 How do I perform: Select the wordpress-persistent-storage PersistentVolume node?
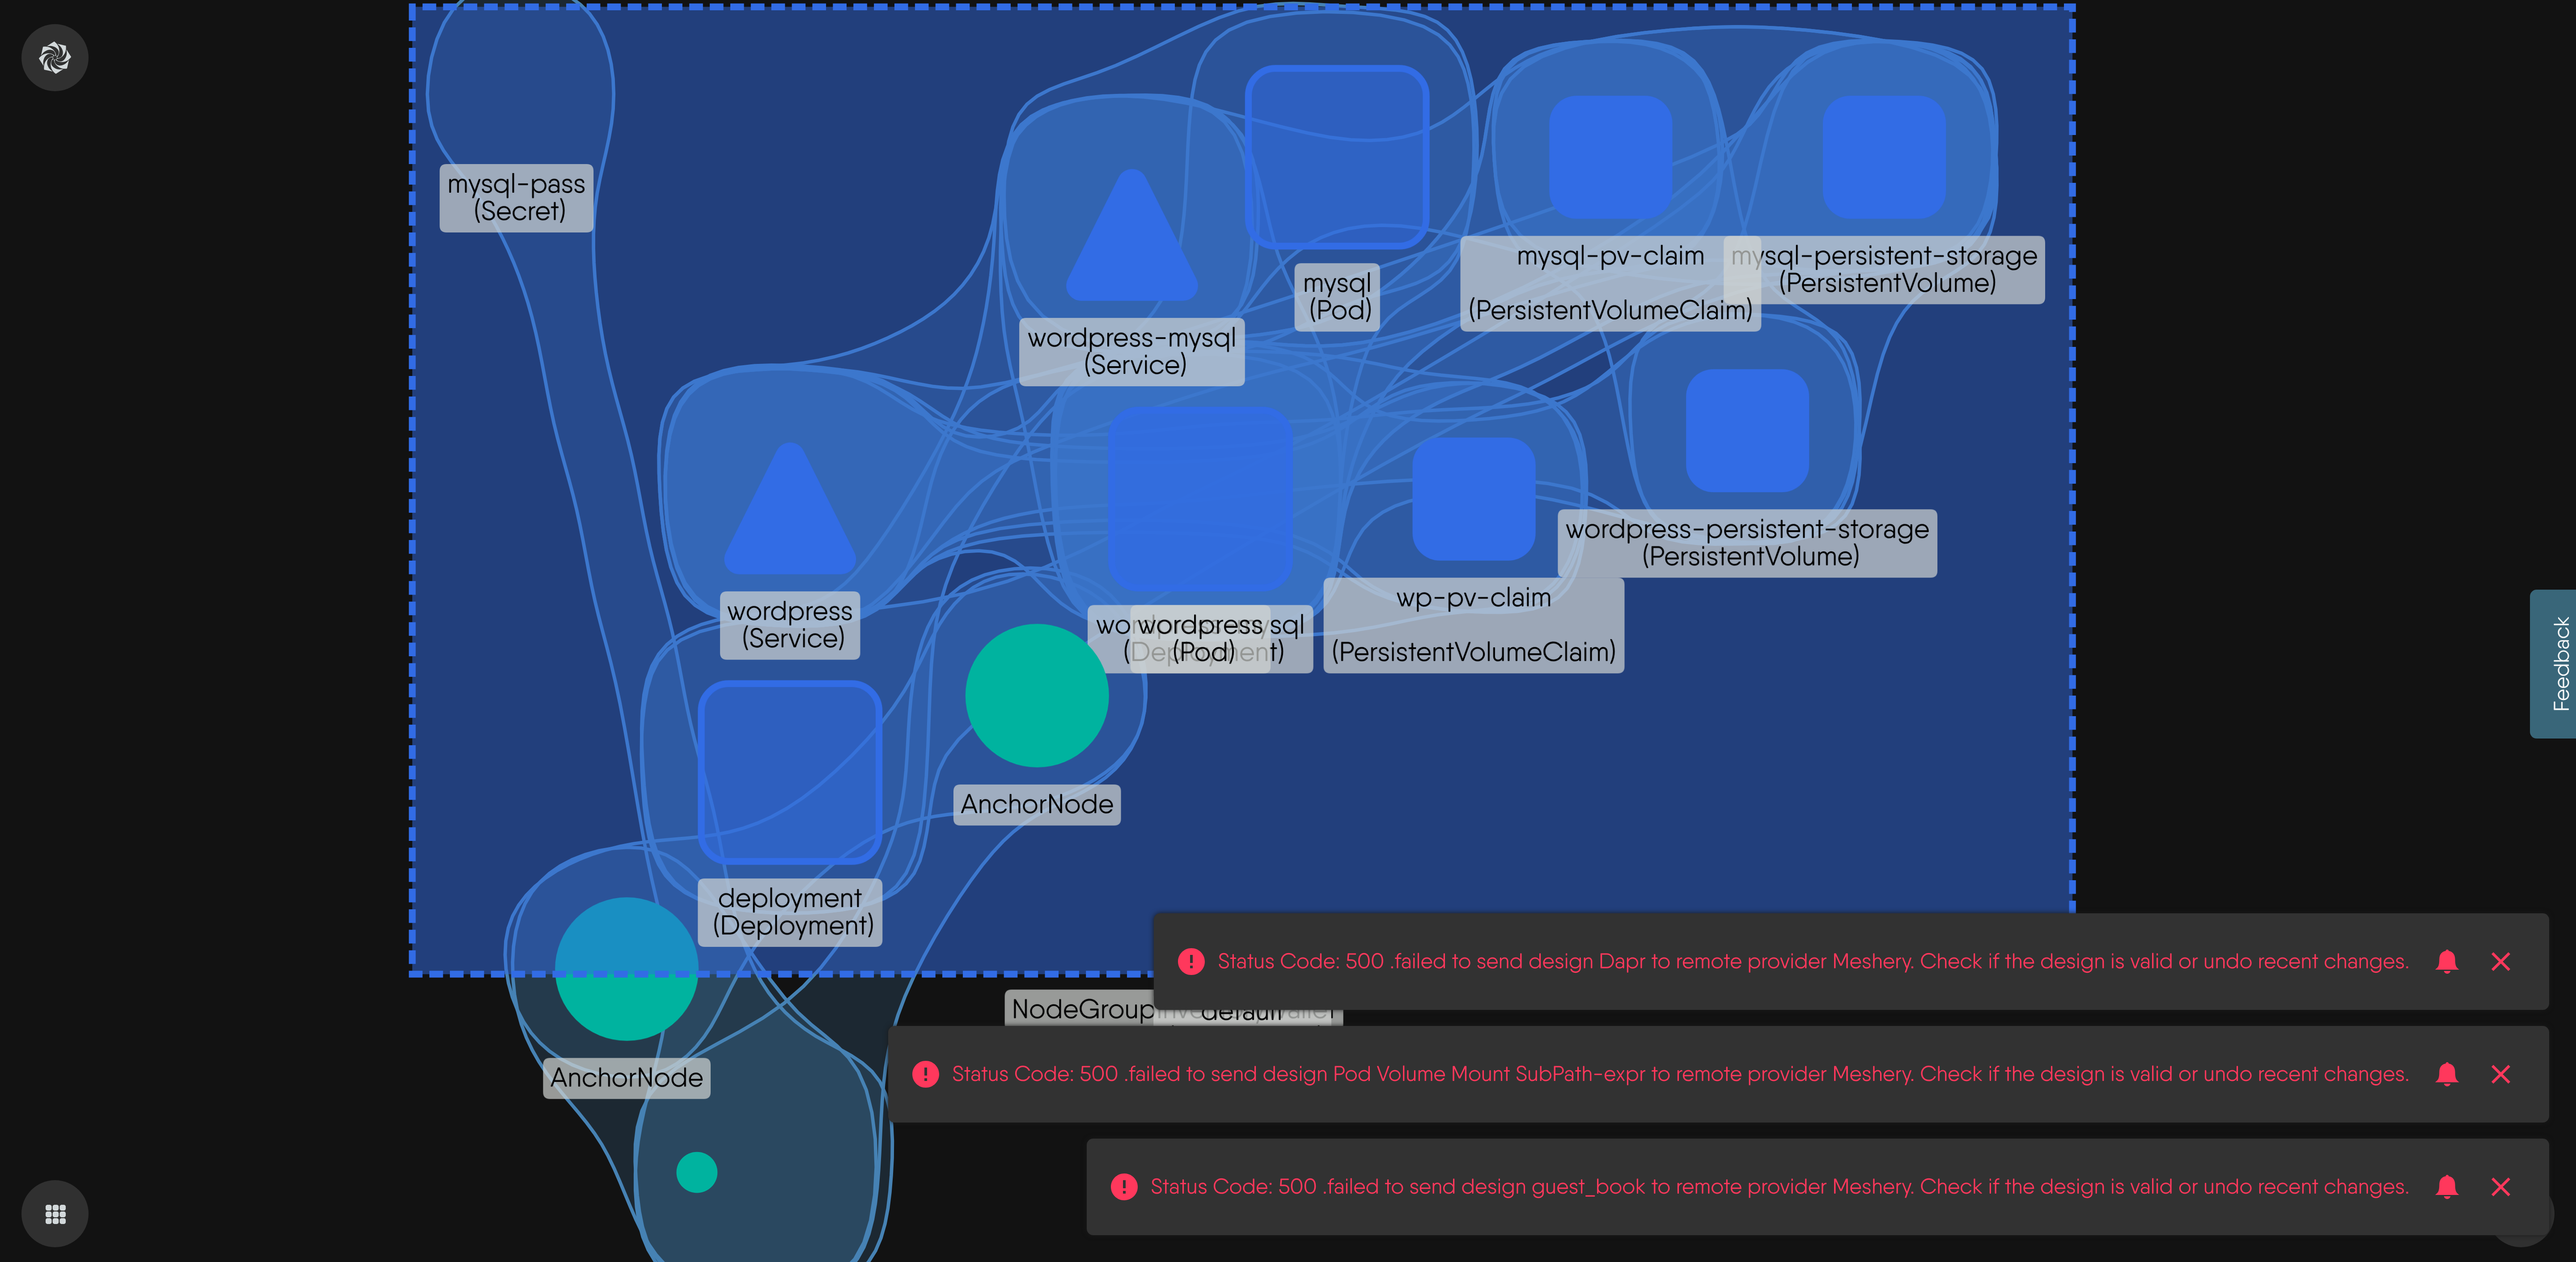coord(1747,431)
